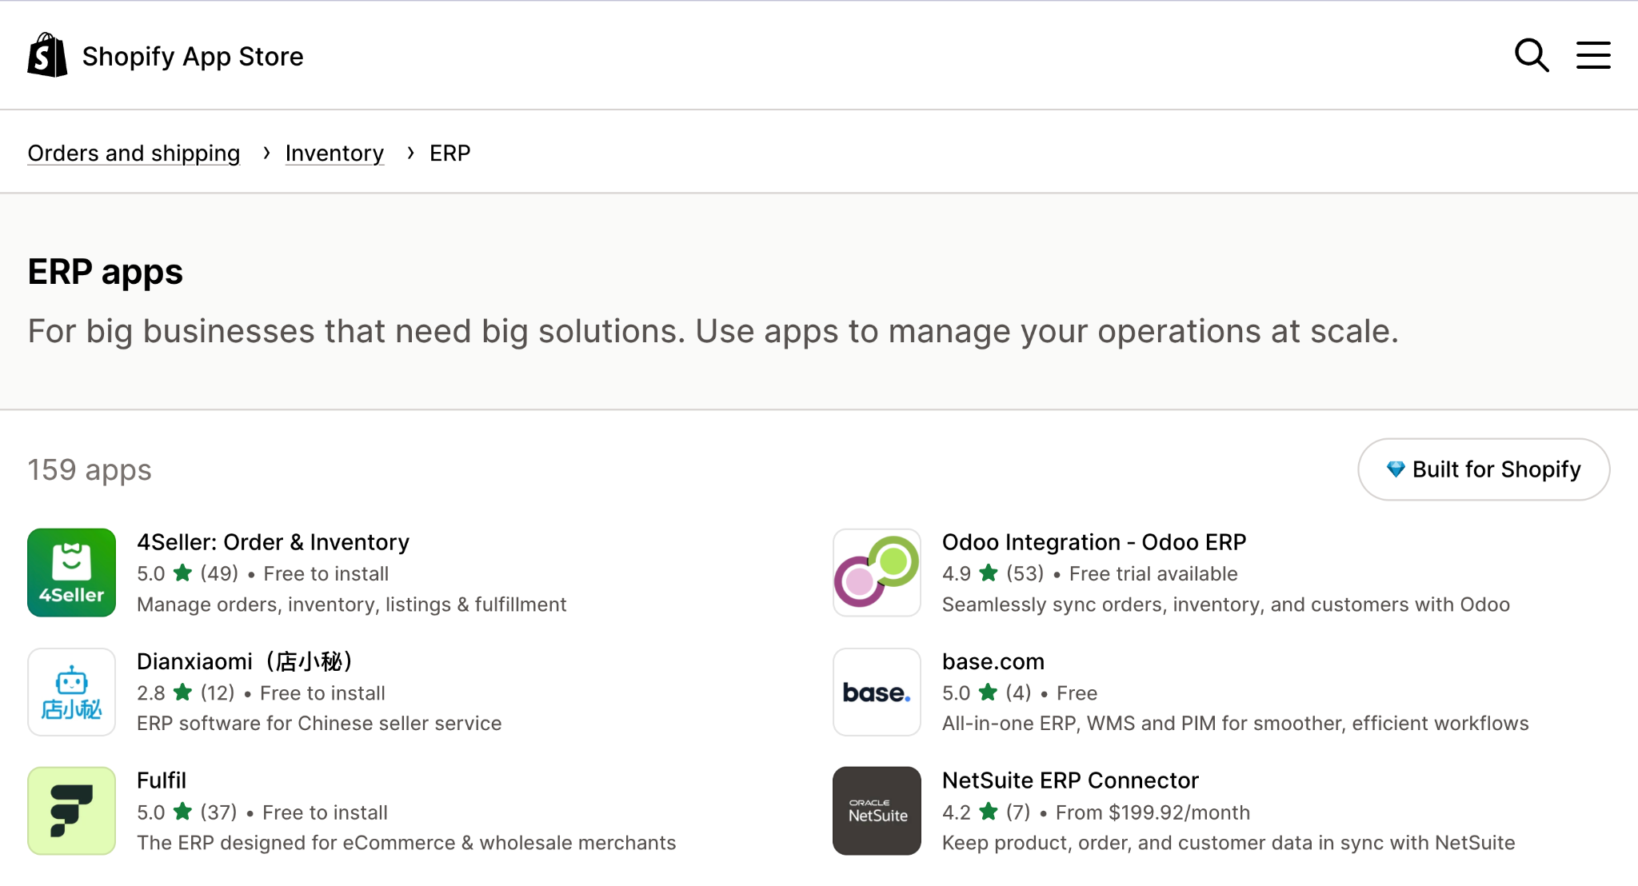This screenshot has width=1638, height=886.
Task: Click 'The ERP designed for eCommerce' description
Action: (406, 843)
